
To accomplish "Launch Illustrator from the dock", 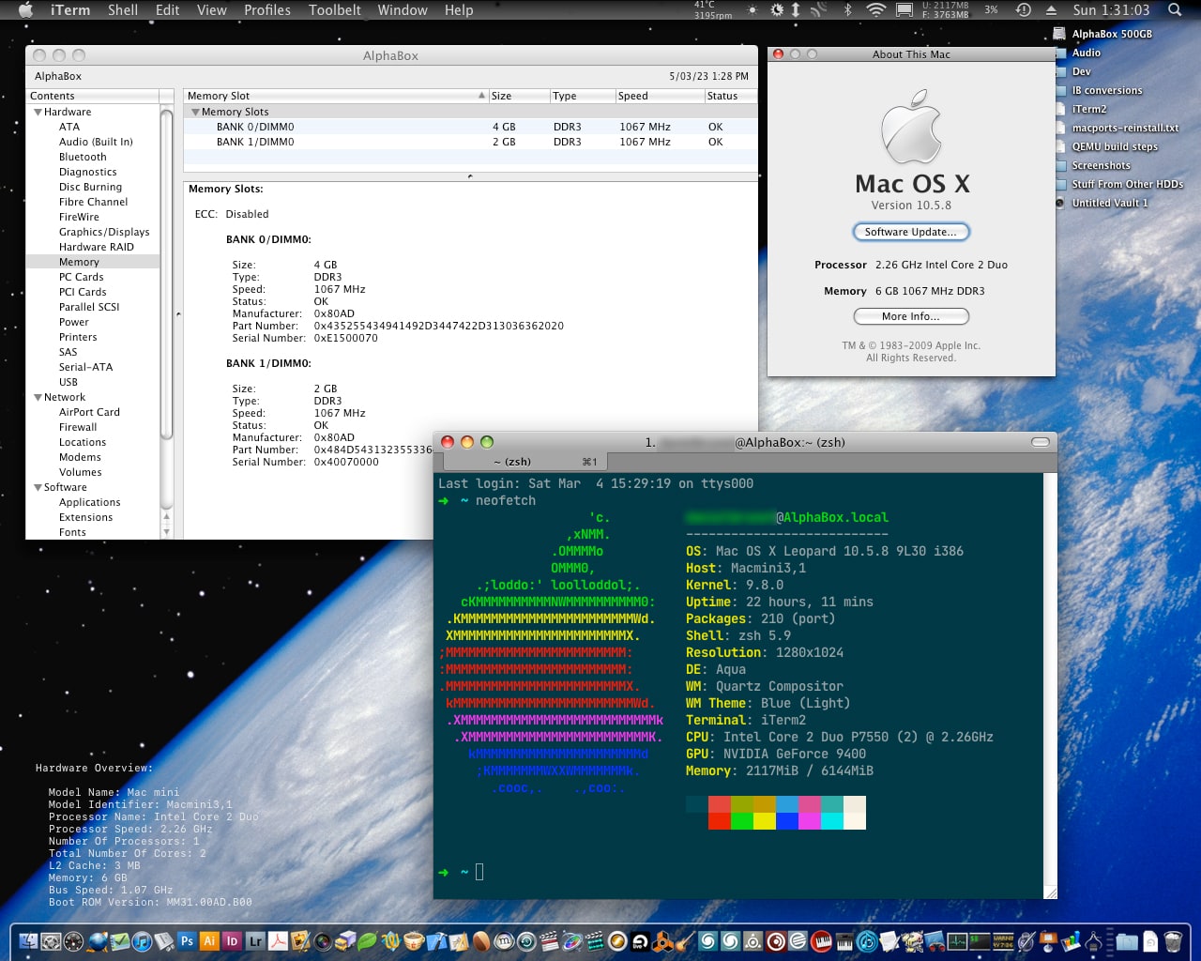I will click(x=209, y=940).
